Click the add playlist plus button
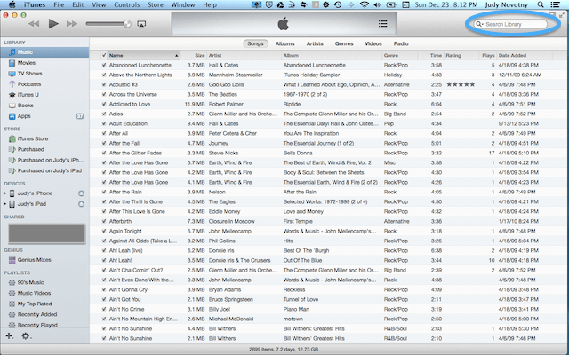Image resolution: width=569 pixels, height=355 pixels. tap(10, 336)
